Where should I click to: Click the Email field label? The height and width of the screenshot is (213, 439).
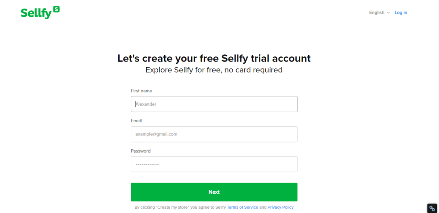tap(136, 121)
